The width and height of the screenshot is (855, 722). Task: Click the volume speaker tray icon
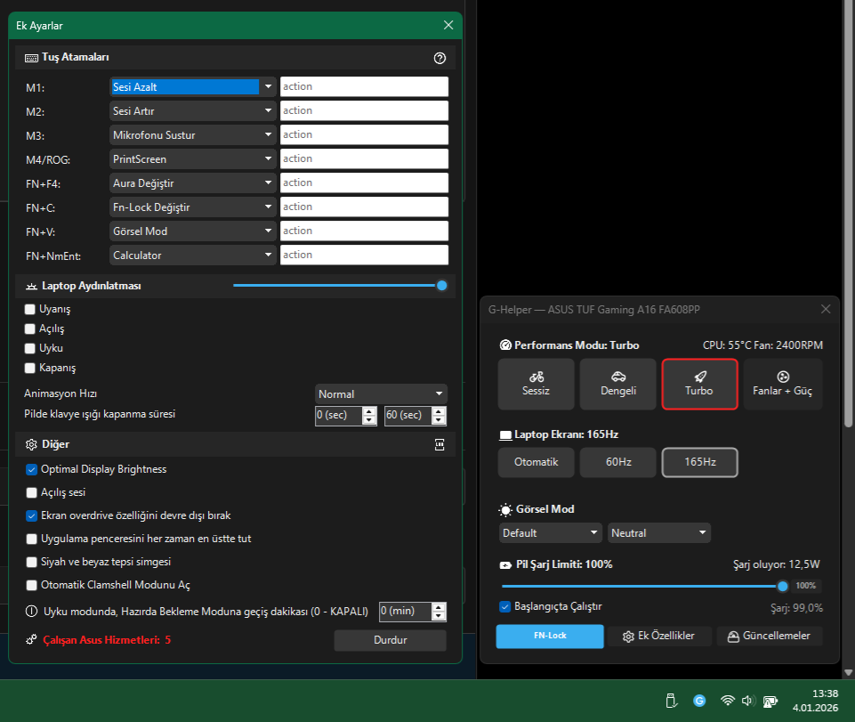pos(747,701)
